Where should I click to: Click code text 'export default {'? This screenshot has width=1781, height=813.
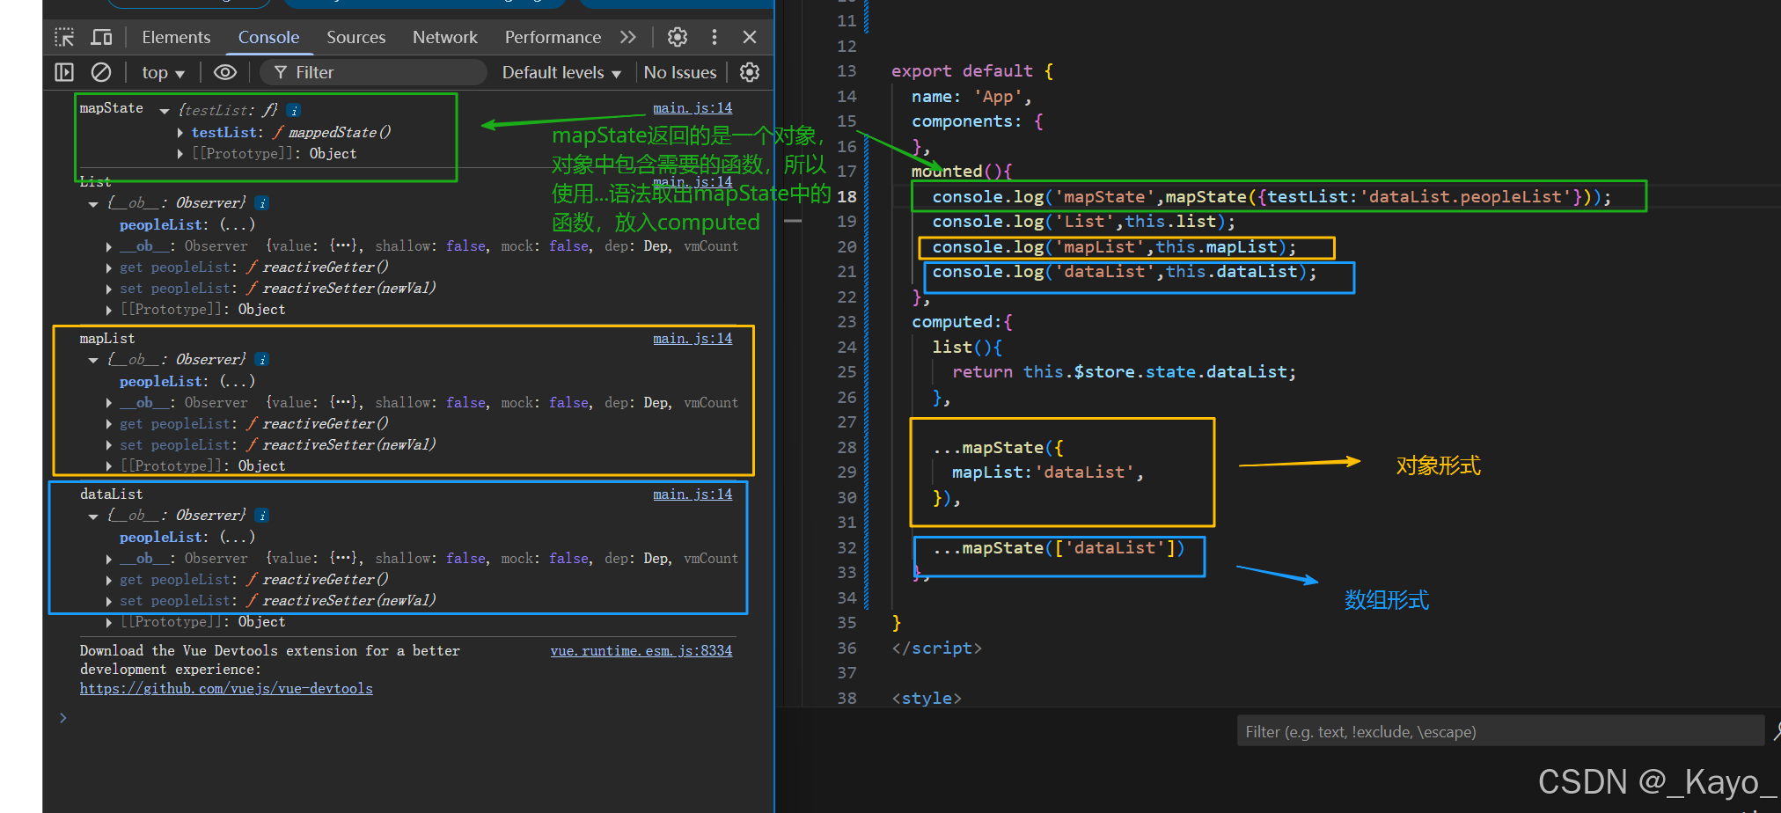click(972, 70)
